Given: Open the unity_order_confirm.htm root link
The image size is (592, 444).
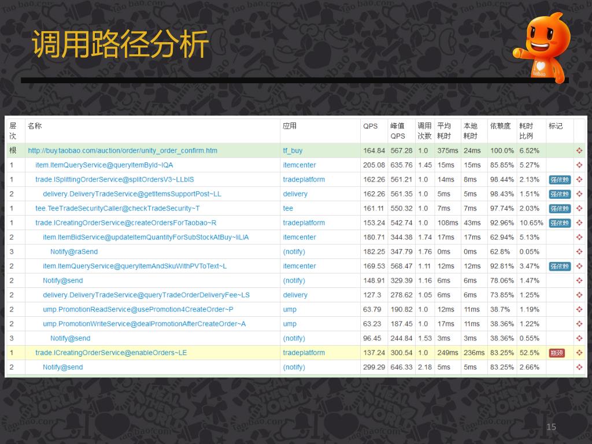Looking at the screenshot, I should (123, 151).
